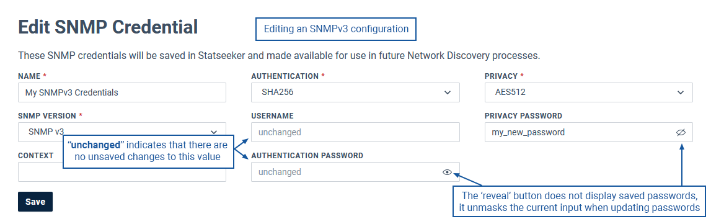This screenshot has width=711, height=224.
Task: Reveal Authentication Password with eye icon
Action: (447, 172)
